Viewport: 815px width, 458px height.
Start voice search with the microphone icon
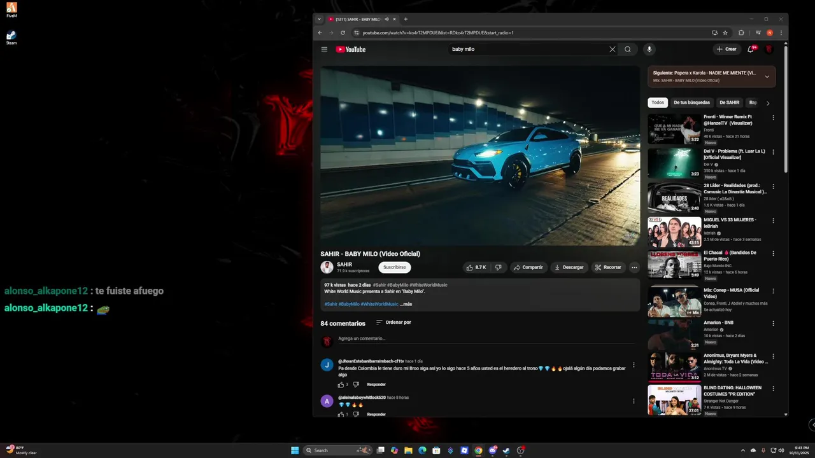click(649, 49)
